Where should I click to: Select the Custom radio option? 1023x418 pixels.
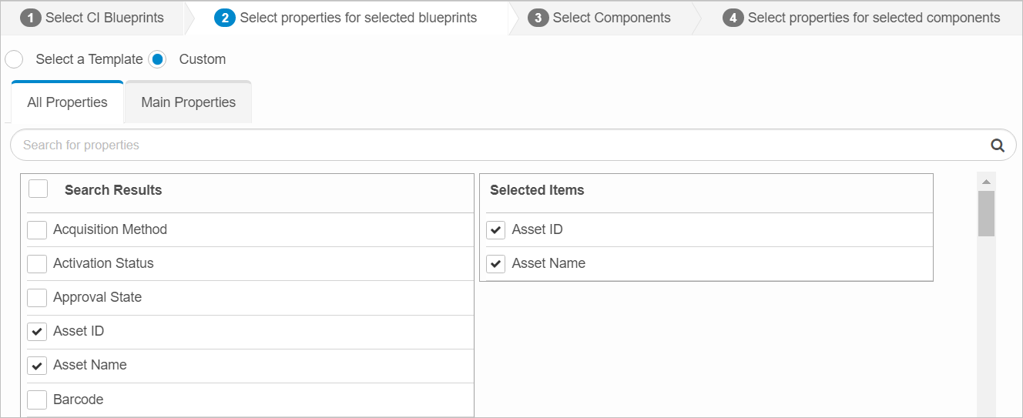pyautogui.click(x=157, y=59)
